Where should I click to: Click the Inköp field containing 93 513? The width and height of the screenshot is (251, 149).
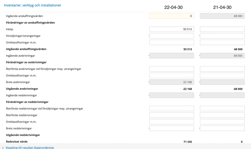tap(172, 29)
